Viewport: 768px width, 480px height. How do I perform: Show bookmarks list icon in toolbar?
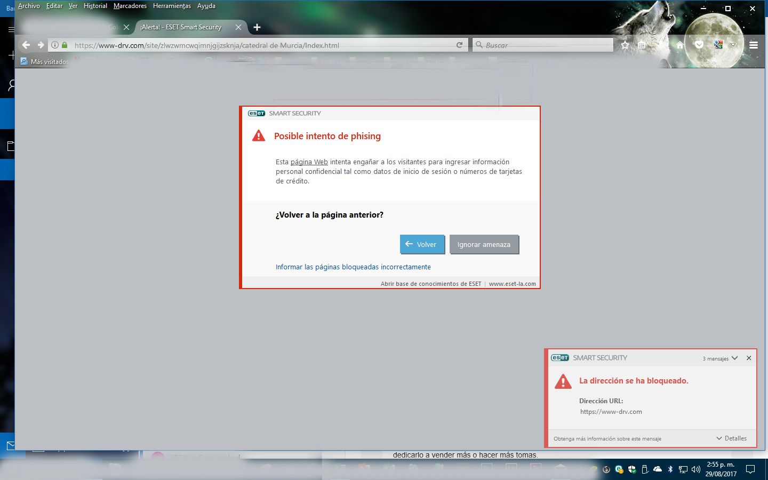642,45
